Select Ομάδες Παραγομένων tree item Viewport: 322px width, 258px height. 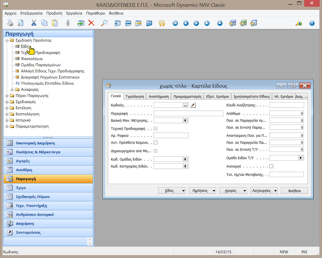pyautogui.click(x=41, y=65)
